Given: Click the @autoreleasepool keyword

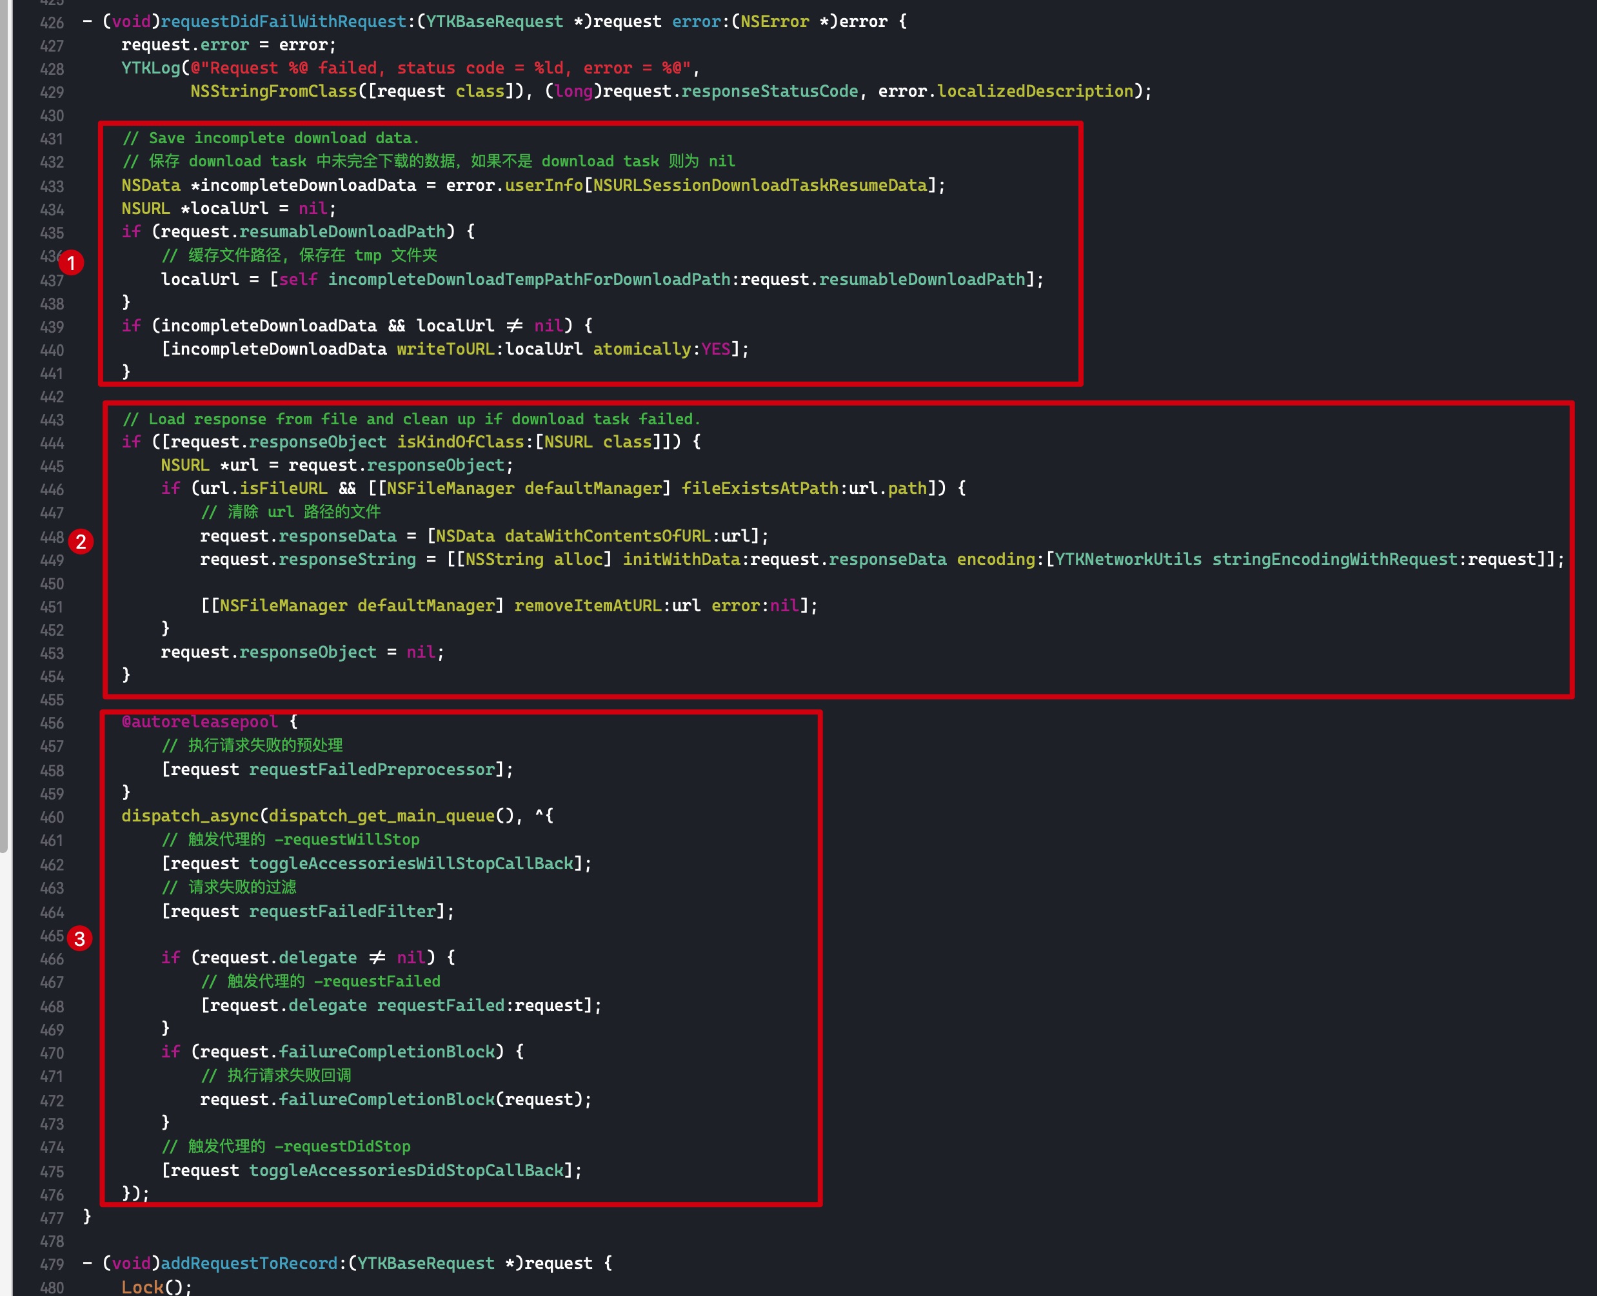Looking at the screenshot, I should point(199,722).
